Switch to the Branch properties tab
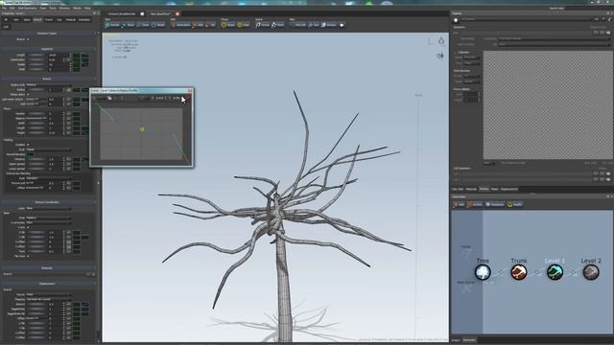614x345 pixels. 37,19
